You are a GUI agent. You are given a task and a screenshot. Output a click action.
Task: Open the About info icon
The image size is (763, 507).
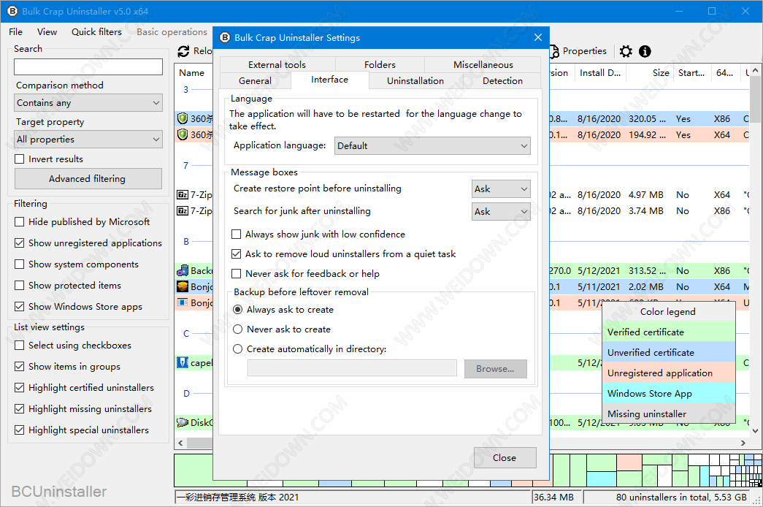click(645, 51)
